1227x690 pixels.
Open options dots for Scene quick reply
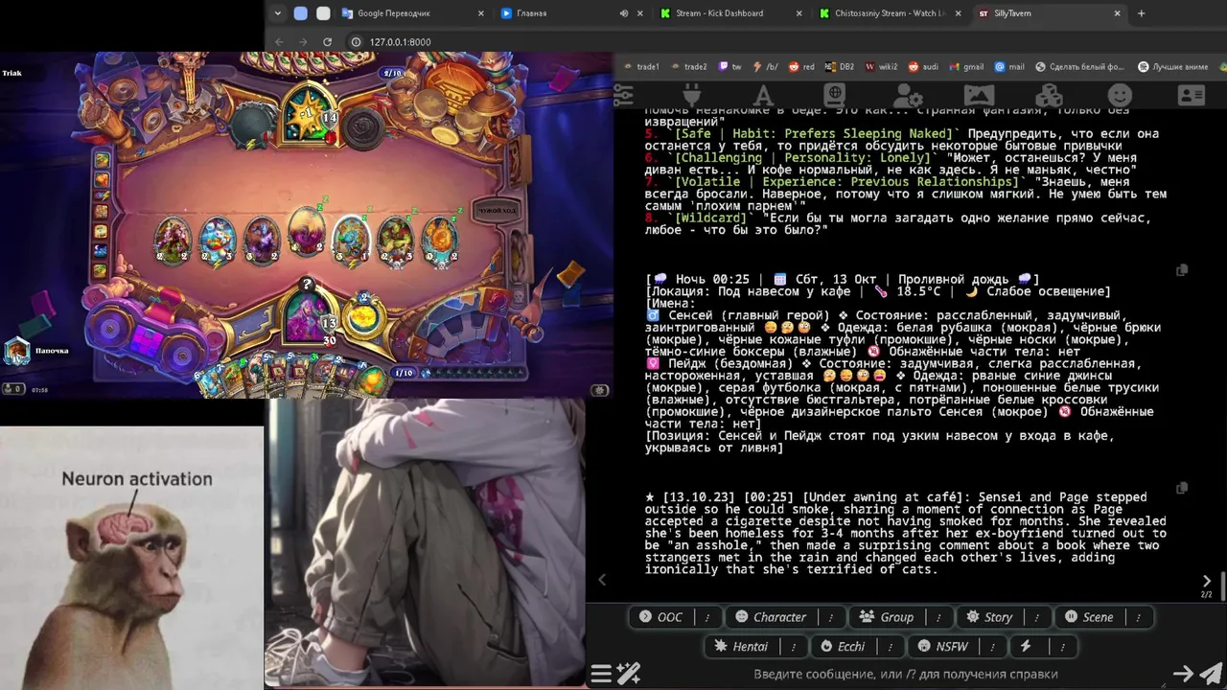point(1138,617)
